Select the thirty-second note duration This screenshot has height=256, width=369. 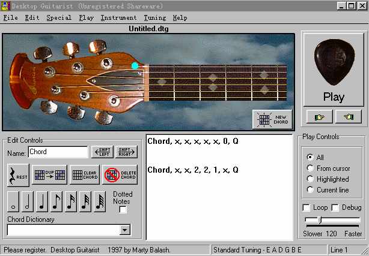[x=85, y=201]
